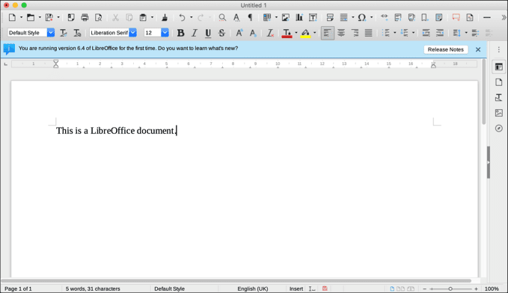This screenshot has height=293, width=508.
Task: Click the zoom slider handle
Action: [450, 289]
